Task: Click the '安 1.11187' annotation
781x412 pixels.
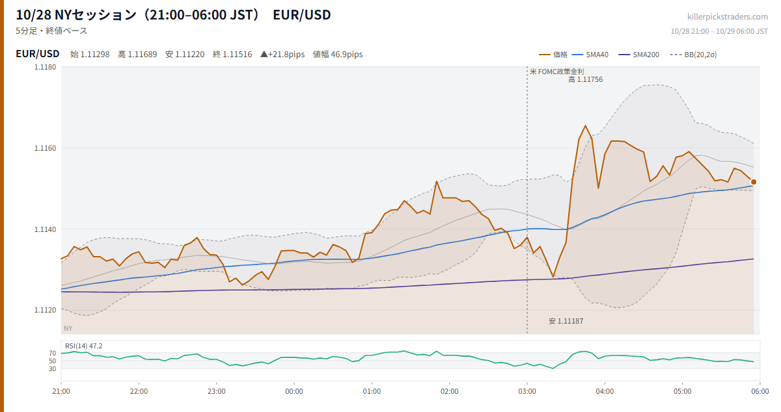Action: [x=566, y=321]
